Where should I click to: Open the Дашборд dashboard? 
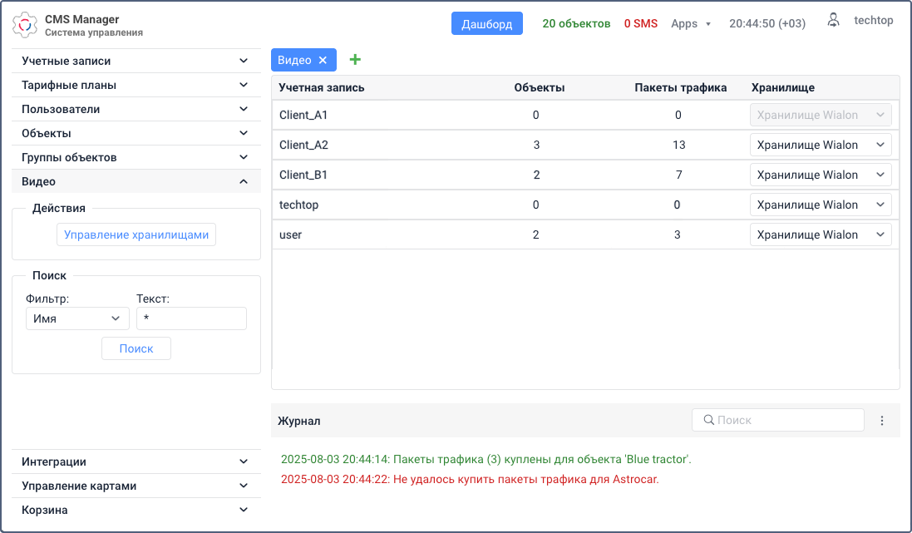487,23
